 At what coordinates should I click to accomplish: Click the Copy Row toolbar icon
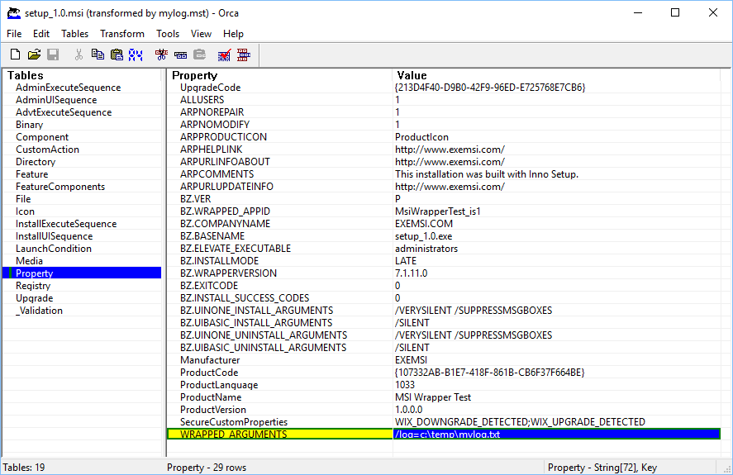pyautogui.click(x=181, y=55)
